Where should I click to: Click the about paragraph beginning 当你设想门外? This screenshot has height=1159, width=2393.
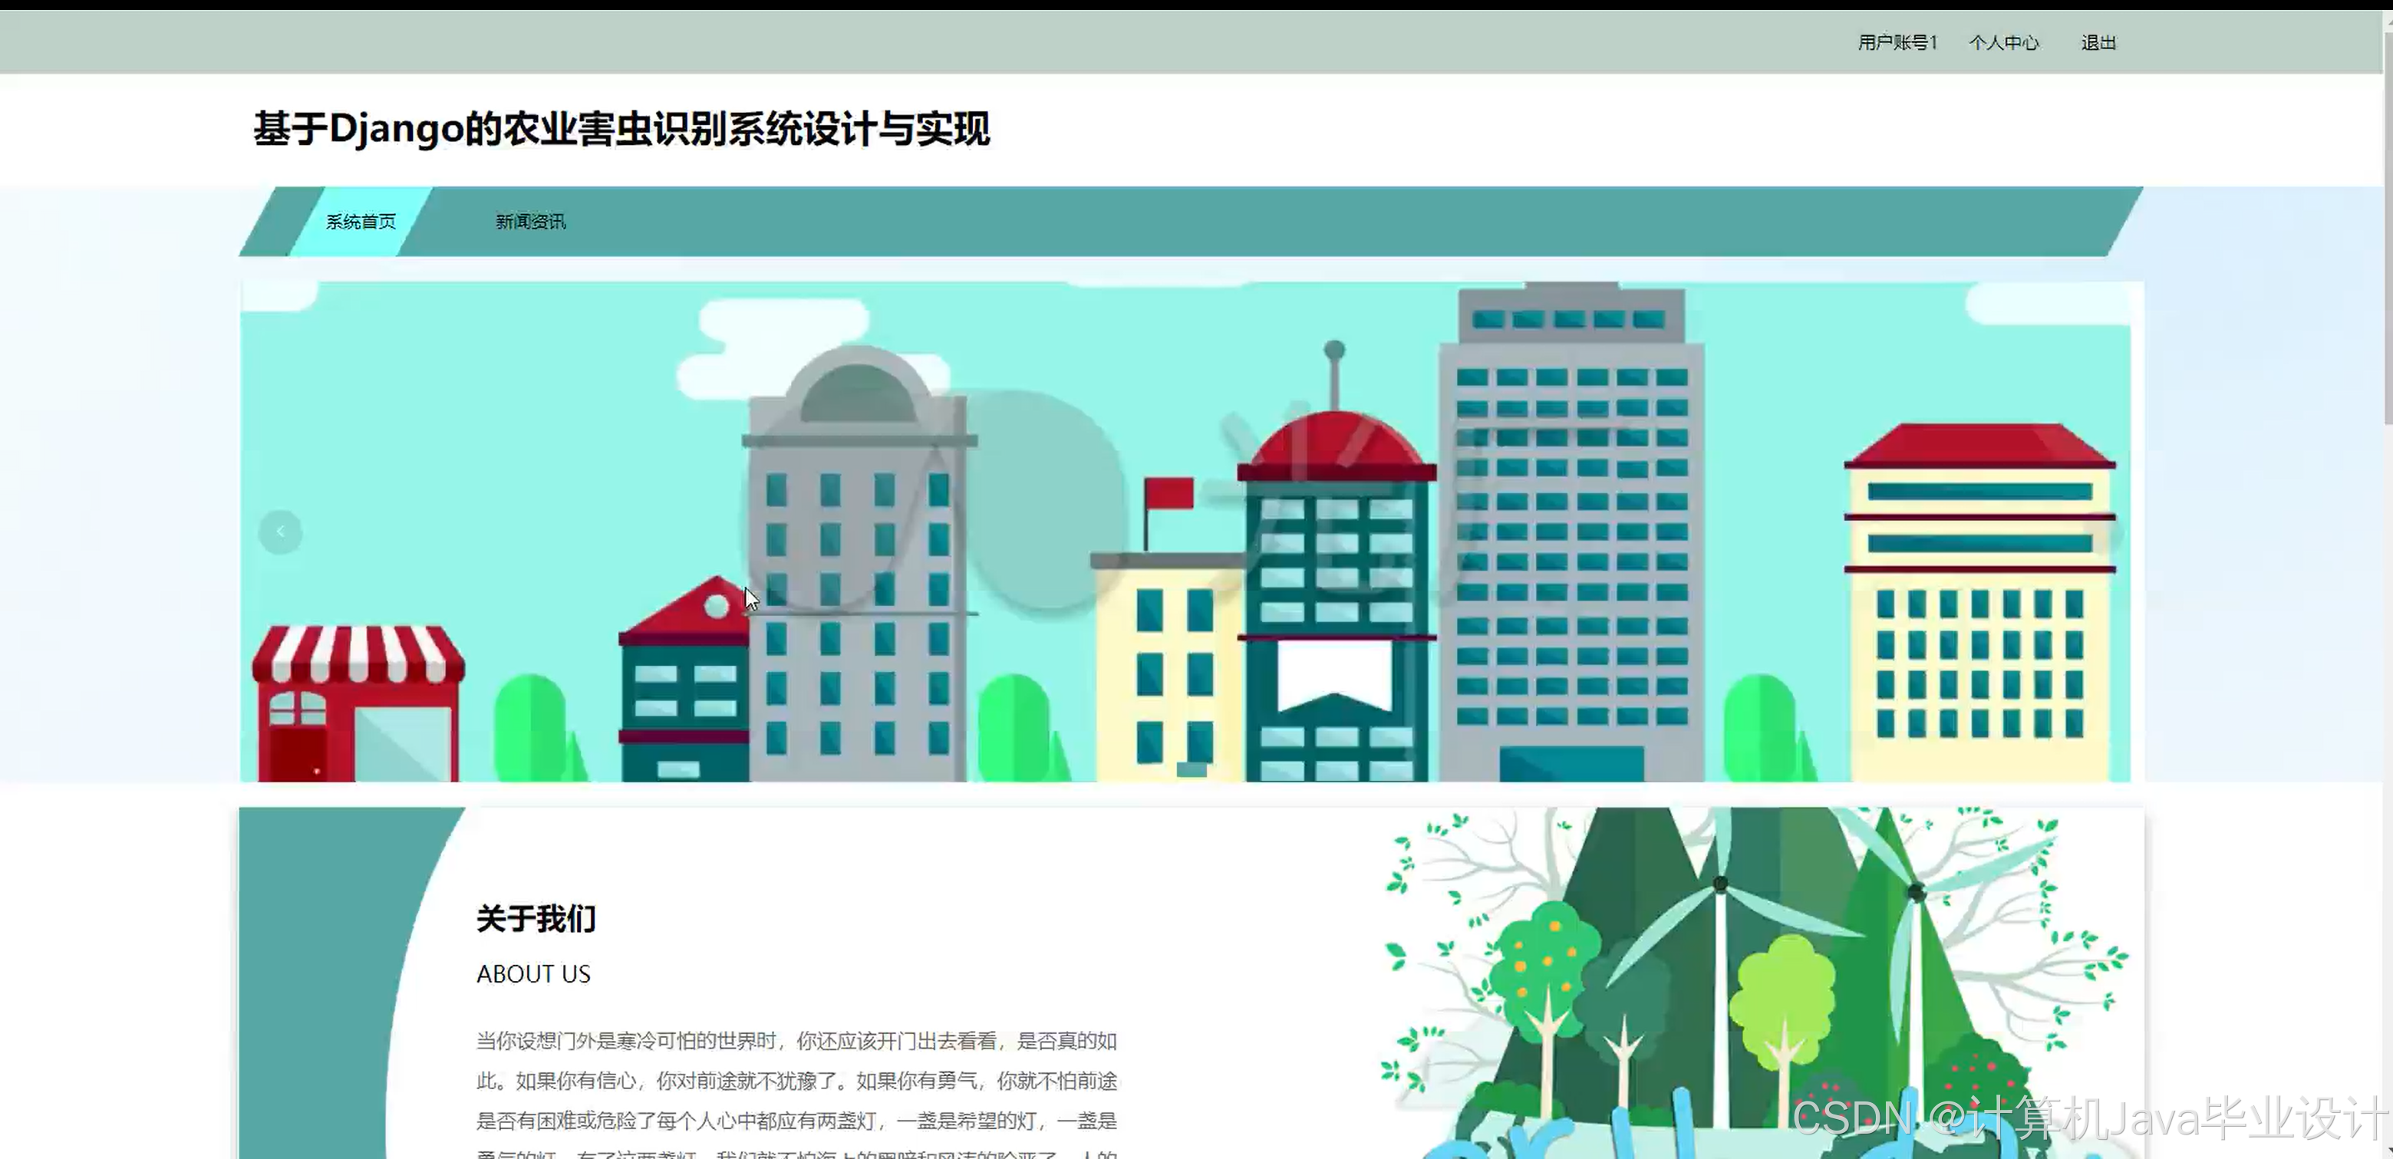tap(796, 1096)
